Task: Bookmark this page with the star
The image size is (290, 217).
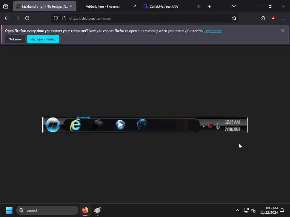Action: click(x=234, y=18)
